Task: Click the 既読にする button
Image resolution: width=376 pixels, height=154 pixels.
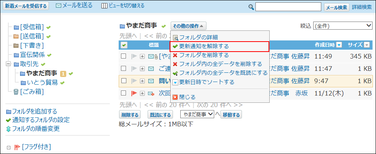Action: pyautogui.click(x=160, y=115)
